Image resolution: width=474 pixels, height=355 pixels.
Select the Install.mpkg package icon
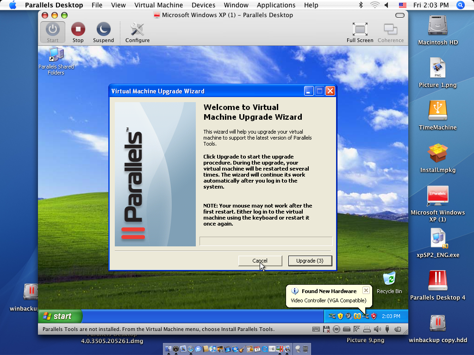click(x=438, y=158)
